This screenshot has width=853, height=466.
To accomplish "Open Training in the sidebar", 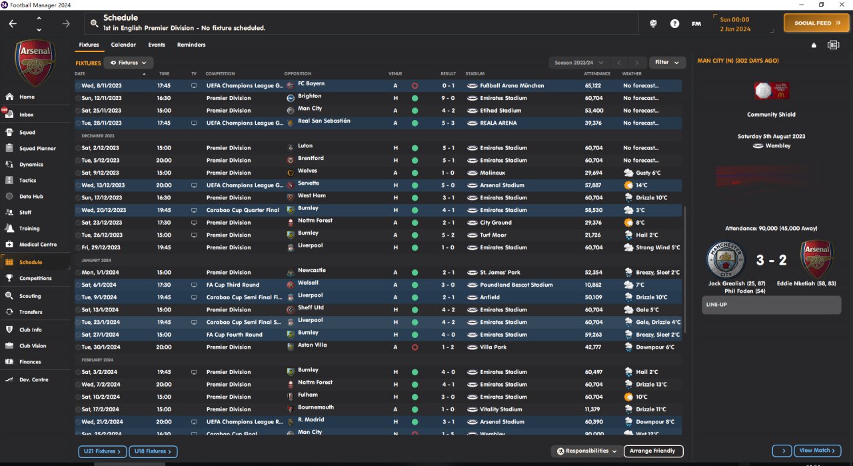I will tap(29, 228).
